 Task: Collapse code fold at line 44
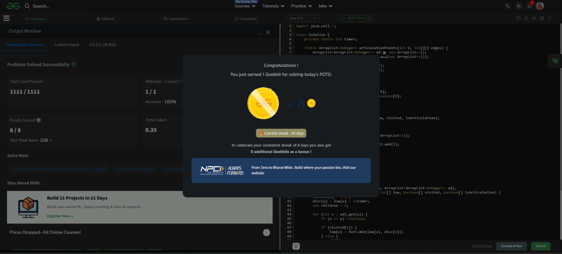[293, 214]
